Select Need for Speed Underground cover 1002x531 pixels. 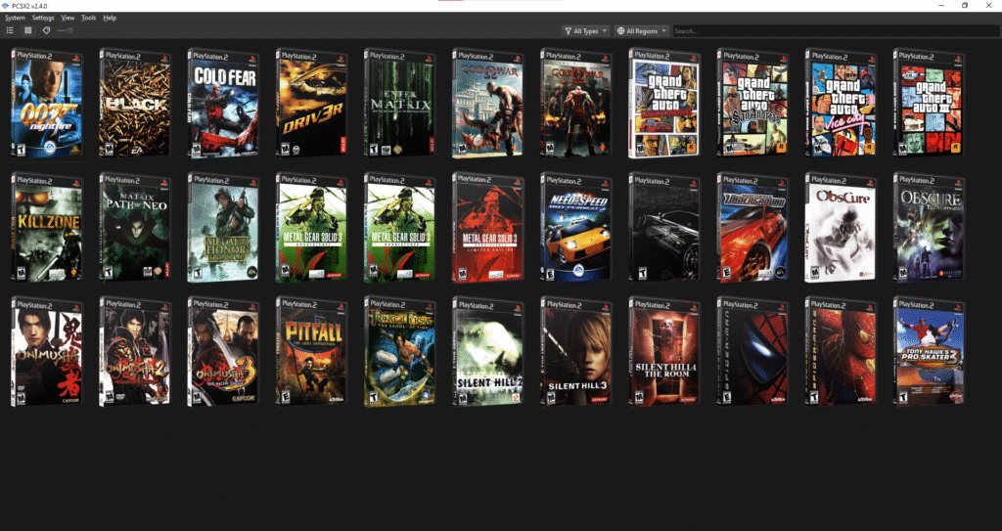pos(752,228)
